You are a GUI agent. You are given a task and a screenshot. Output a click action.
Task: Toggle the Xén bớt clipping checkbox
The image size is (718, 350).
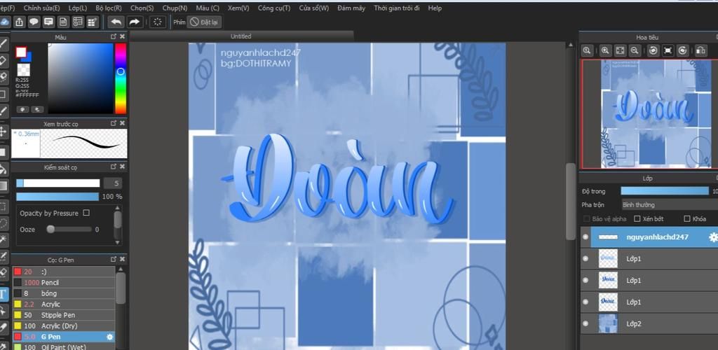click(637, 219)
